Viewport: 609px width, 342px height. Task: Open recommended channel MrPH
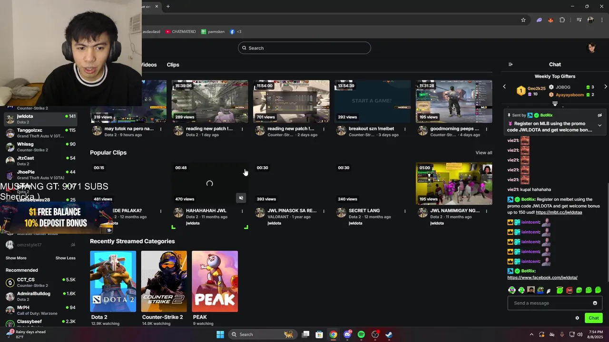(x=40, y=310)
